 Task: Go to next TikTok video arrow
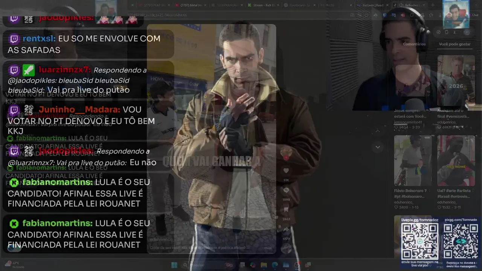(378, 147)
